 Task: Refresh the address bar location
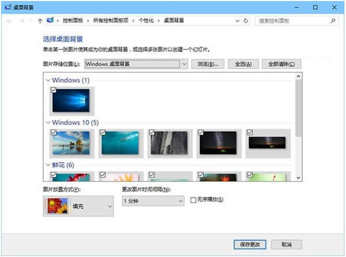[246, 21]
